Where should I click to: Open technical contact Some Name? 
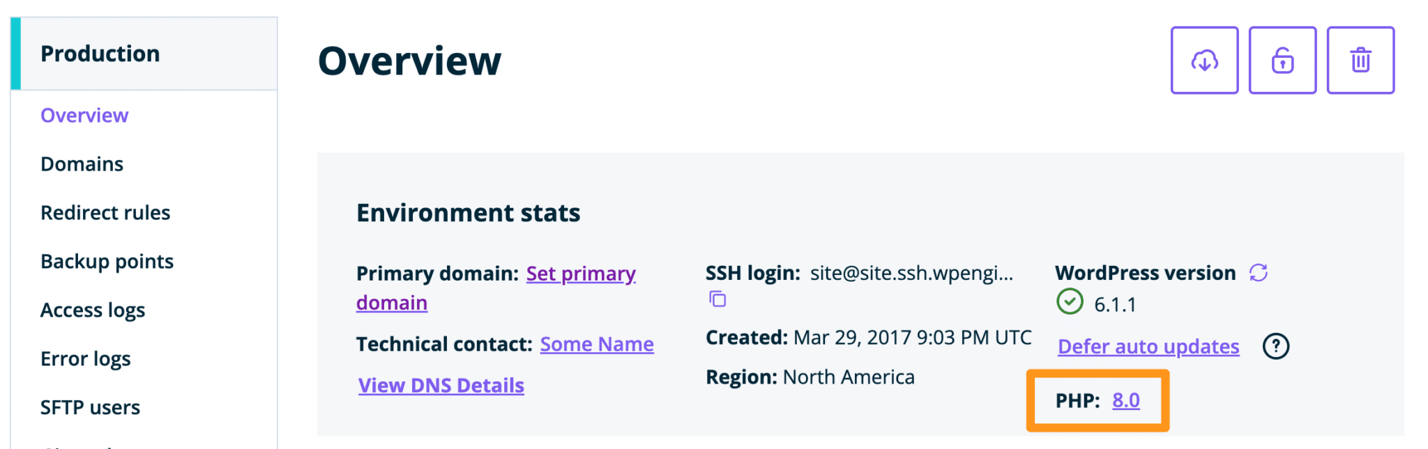(597, 343)
